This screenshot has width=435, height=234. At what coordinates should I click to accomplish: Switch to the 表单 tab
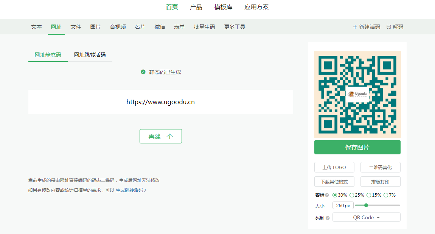pyautogui.click(x=180, y=27)
